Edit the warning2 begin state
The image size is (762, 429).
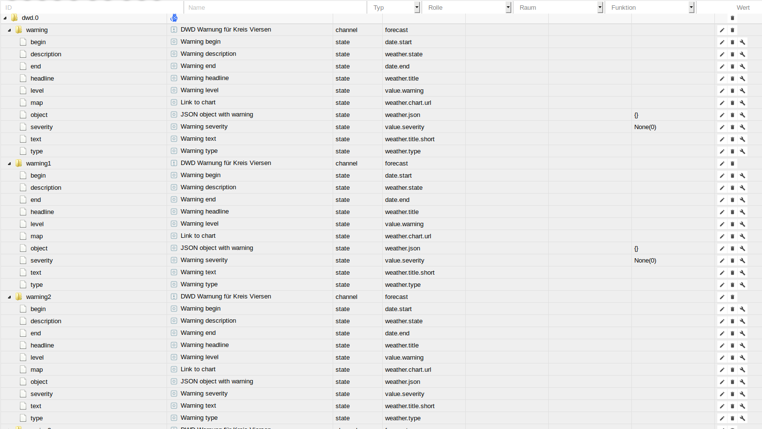[722, 309]
